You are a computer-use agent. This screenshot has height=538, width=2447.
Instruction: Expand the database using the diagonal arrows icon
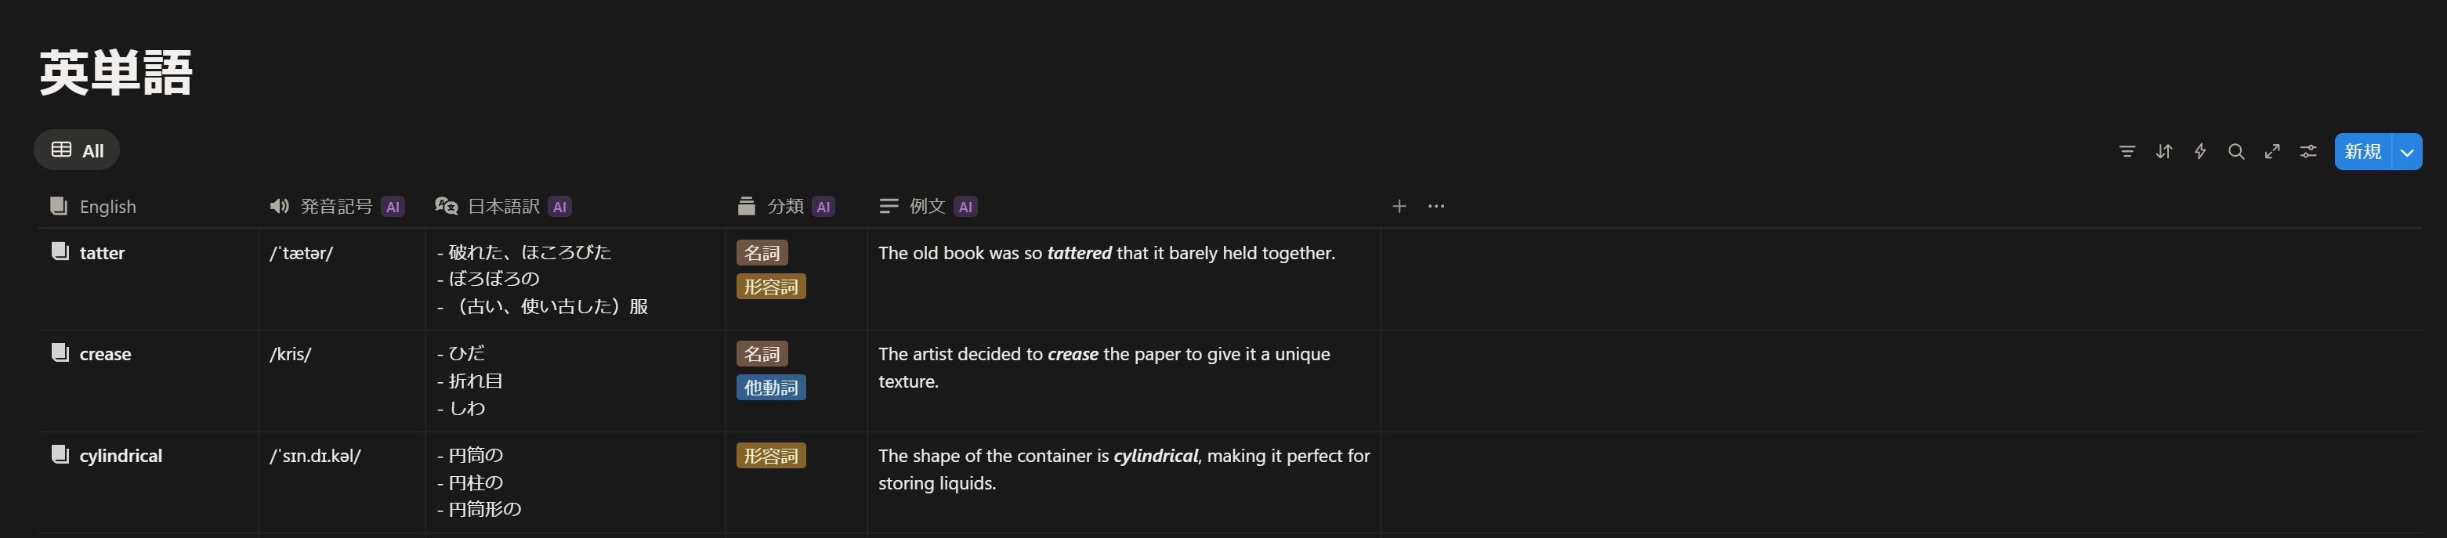tap(2272, 151)
